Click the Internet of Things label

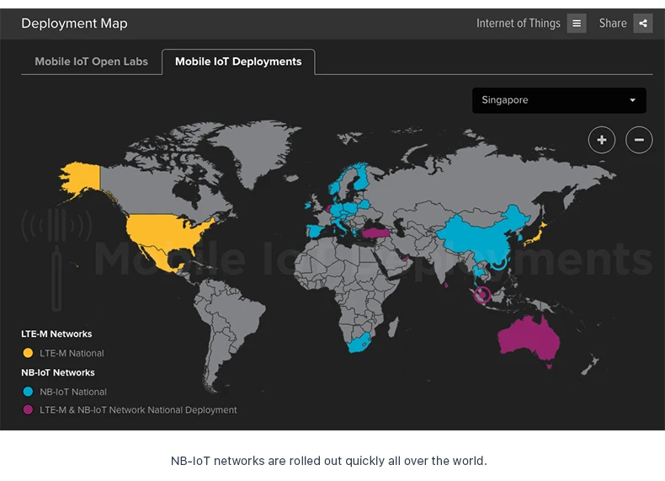point(519,24)
